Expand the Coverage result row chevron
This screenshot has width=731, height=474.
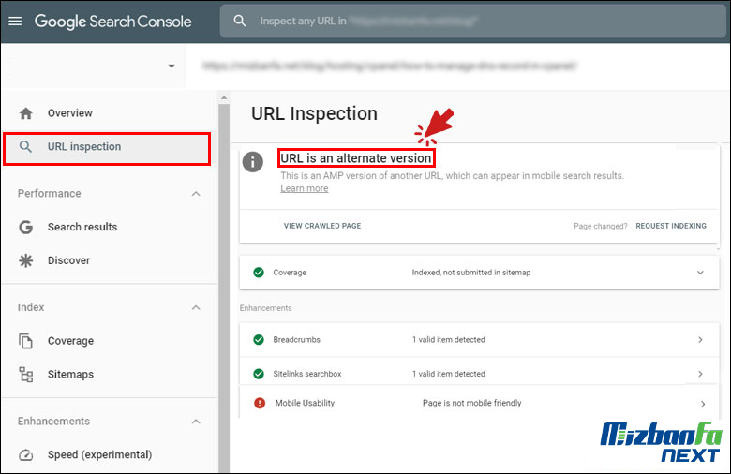point(700,273)
